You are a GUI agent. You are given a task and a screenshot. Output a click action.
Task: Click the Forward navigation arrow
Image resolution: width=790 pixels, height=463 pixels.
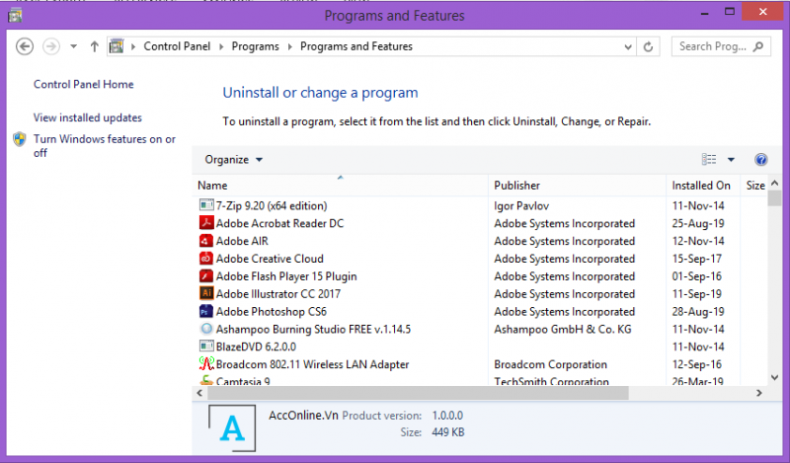[x=51, y=46]
